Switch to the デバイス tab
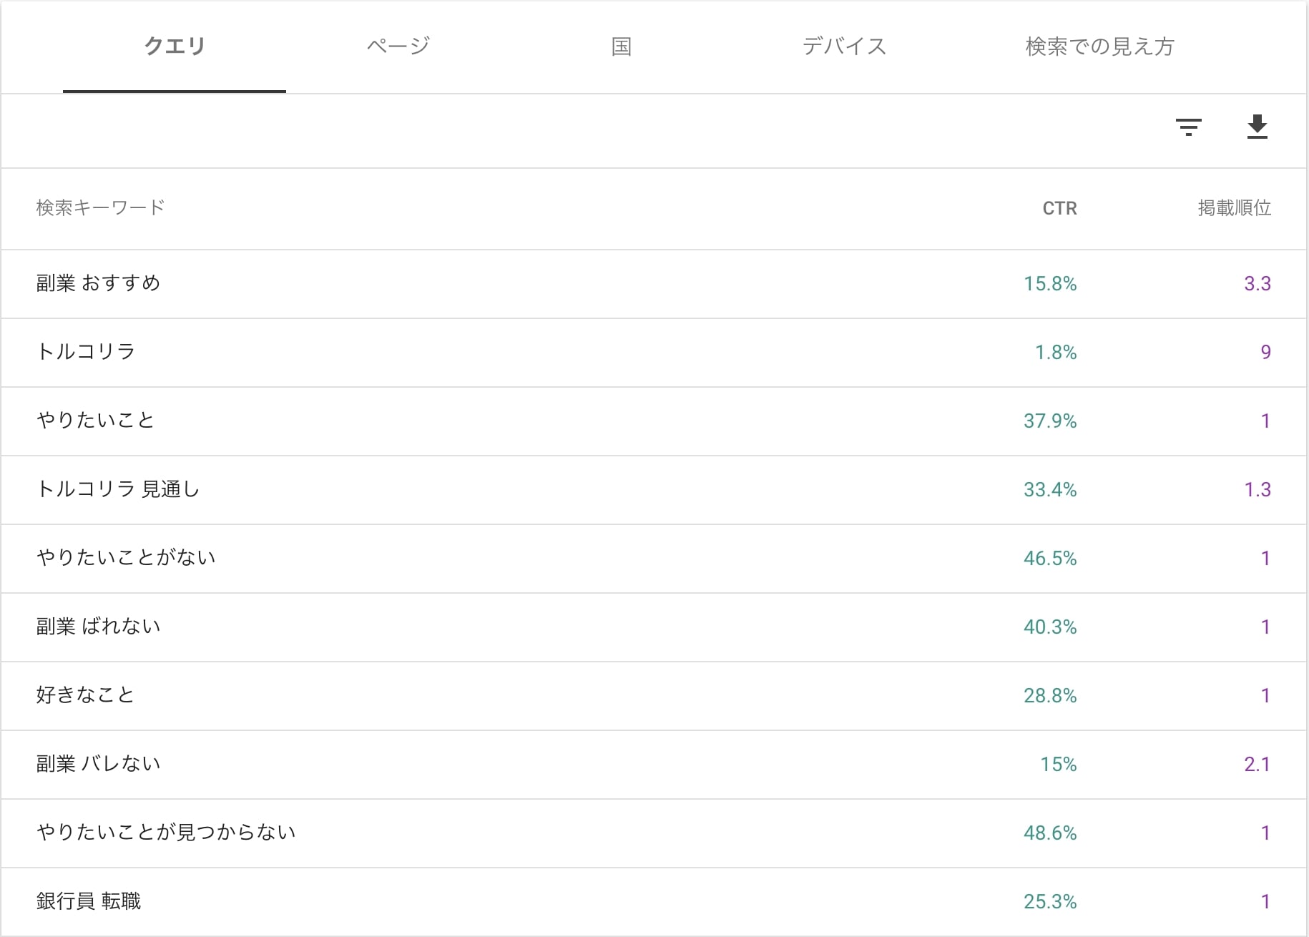 [844, 46]
